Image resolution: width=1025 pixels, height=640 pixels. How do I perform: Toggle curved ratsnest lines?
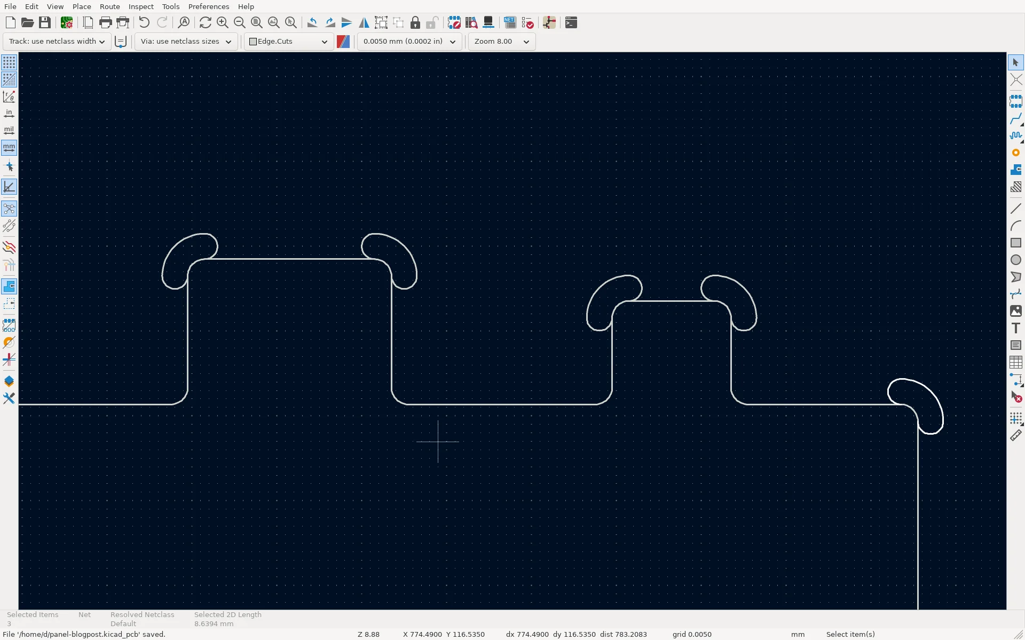pos(9,226)
